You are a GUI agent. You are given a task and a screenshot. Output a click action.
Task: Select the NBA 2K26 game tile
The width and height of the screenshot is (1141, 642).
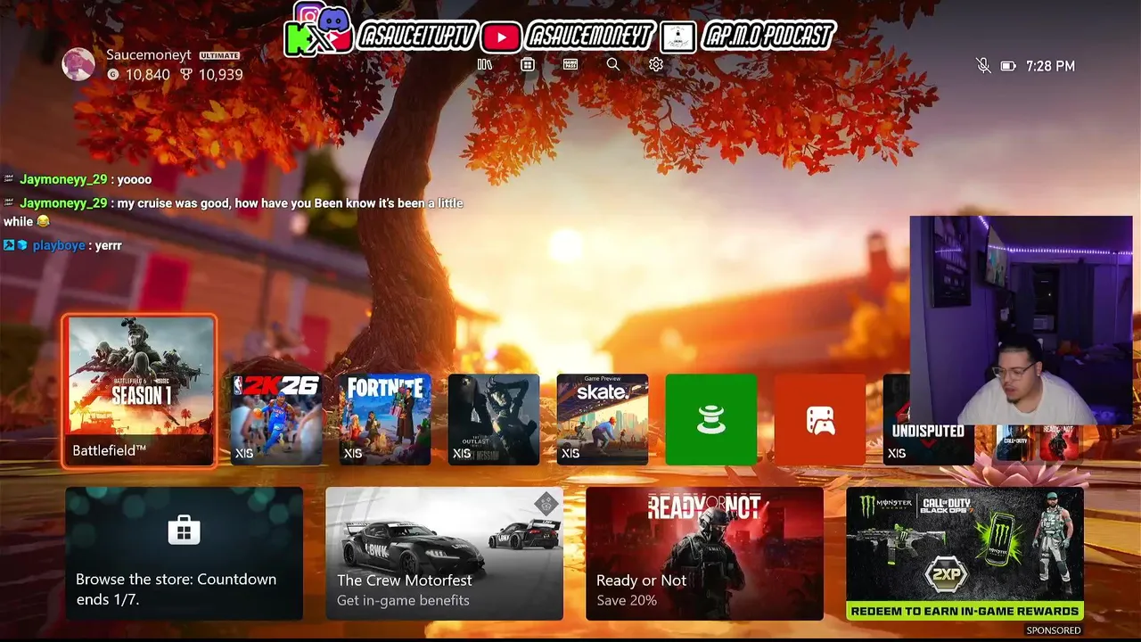[276, 419]
